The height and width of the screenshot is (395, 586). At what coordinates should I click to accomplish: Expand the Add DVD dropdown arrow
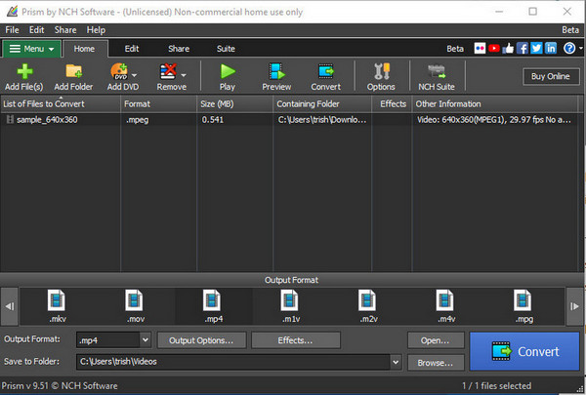[x=135, y=75]
